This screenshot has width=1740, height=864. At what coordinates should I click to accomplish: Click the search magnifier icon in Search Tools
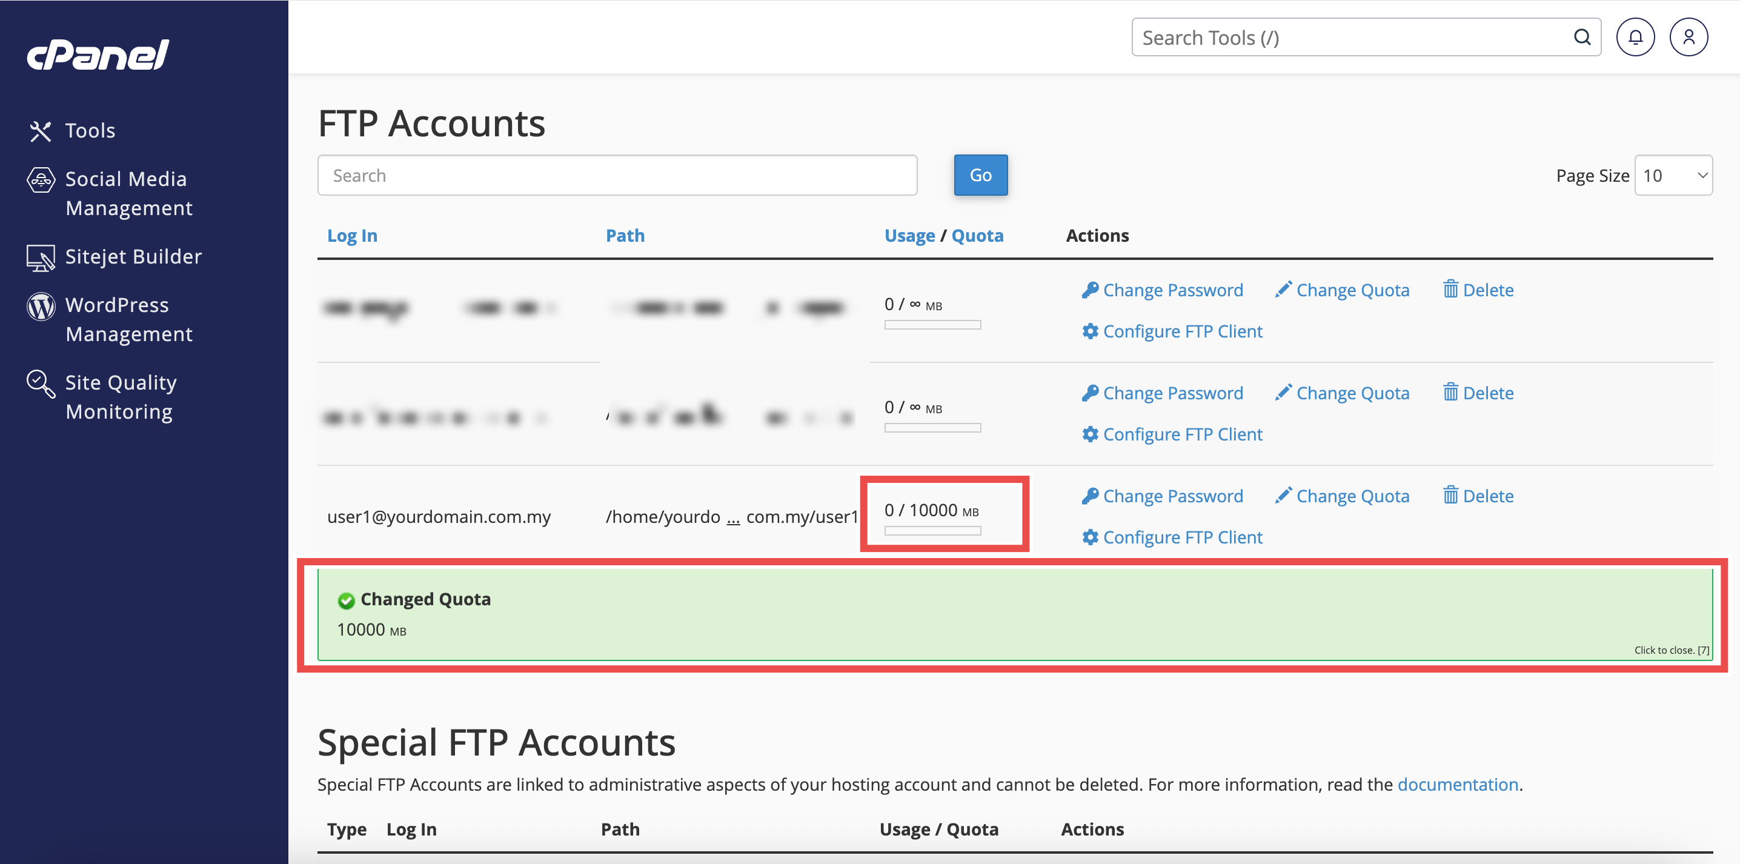[1582, 37]
